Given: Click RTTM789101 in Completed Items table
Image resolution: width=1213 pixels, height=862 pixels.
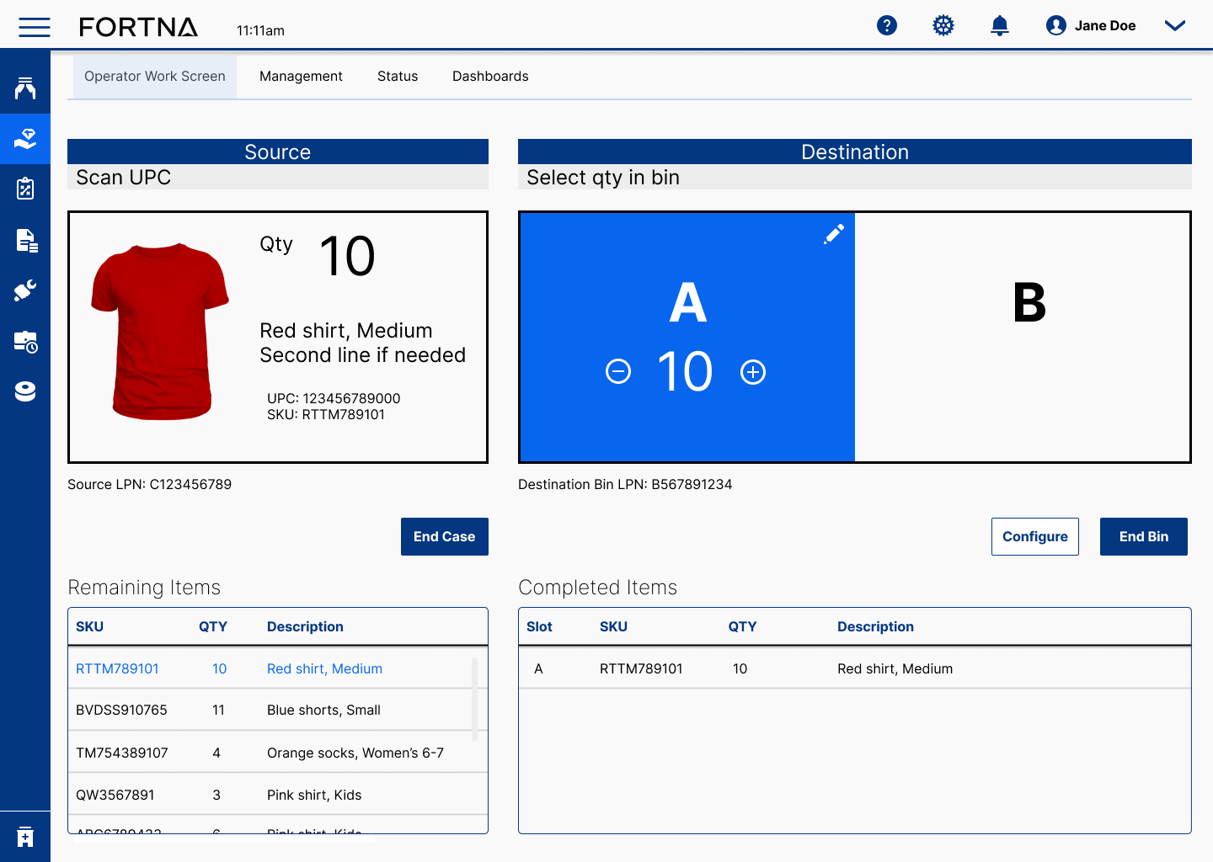Looking at the screenshot, I should (641, 668).
